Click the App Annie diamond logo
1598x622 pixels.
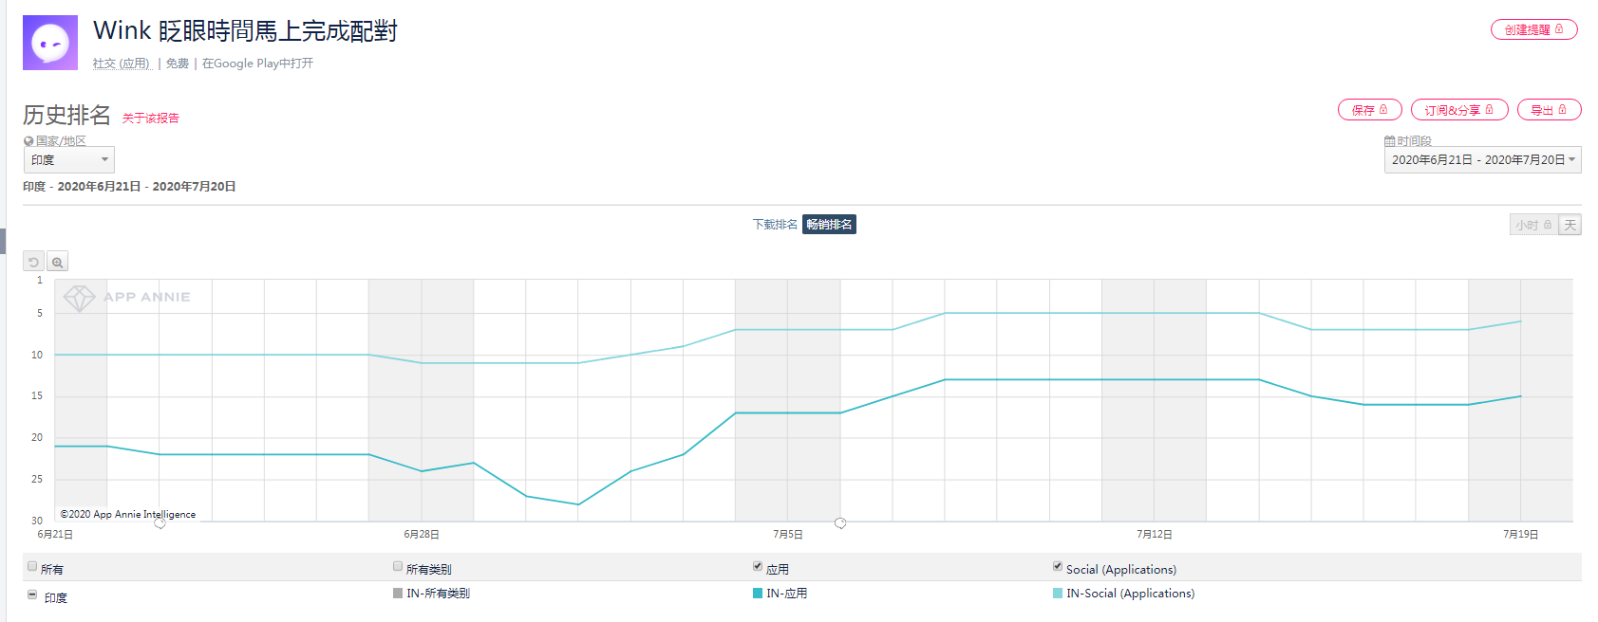[79, 298]
